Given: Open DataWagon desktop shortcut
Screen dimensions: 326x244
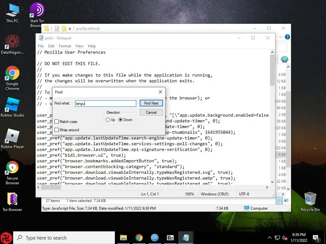Looking at the screenshot, I should [x=12, y=44].
